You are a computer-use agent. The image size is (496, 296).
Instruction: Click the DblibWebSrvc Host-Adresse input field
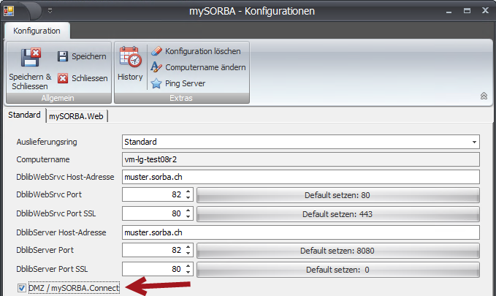[x=300, y=177]
